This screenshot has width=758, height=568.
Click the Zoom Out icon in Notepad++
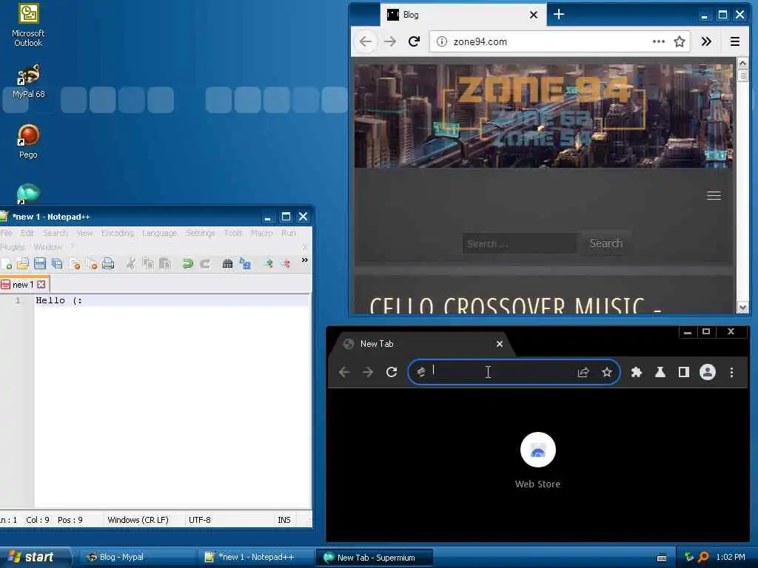click(x=286, y=264)
